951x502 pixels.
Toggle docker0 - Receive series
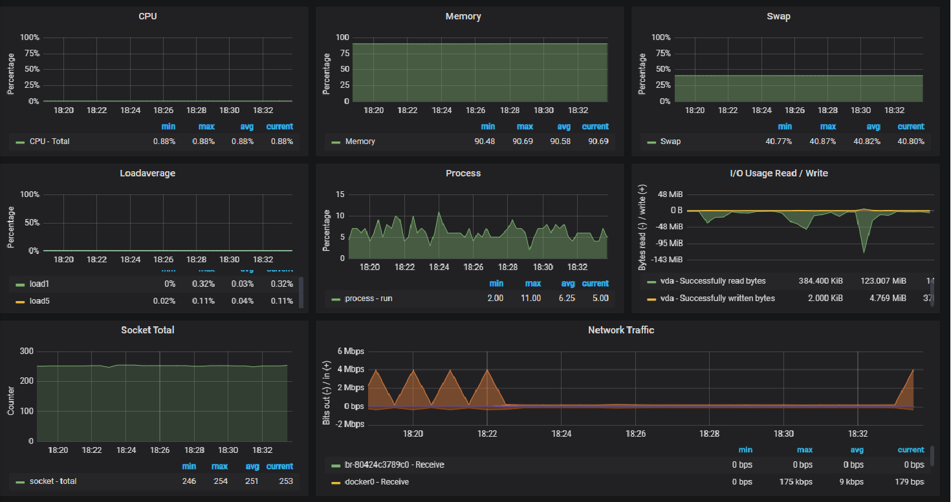[377, 481]
